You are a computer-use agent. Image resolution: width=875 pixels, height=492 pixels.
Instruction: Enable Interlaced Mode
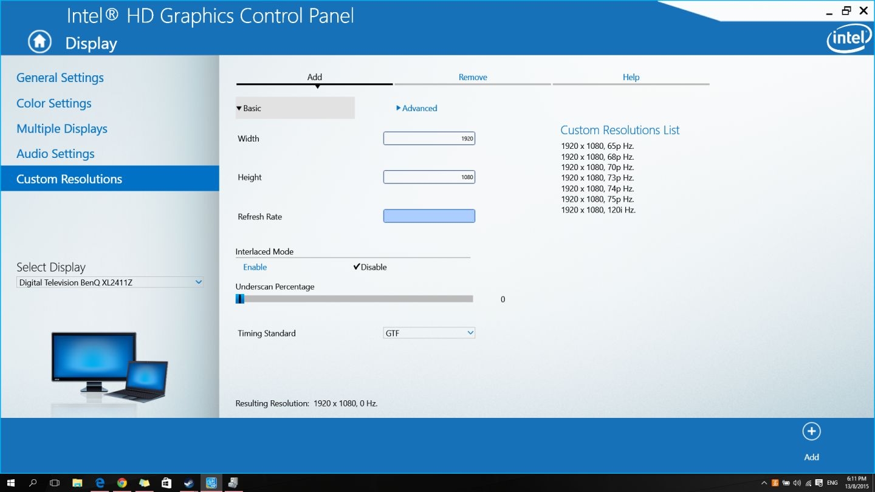tap(255, 267)
